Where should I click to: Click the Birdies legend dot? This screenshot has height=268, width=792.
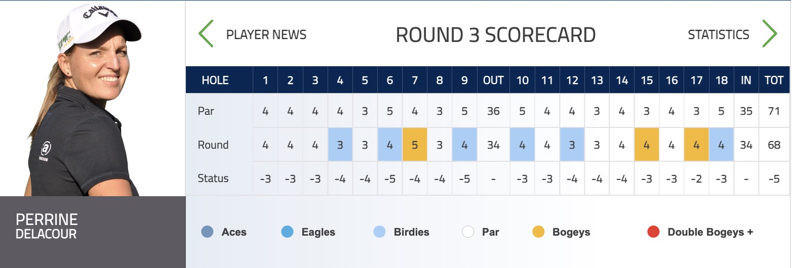(379, 232)
